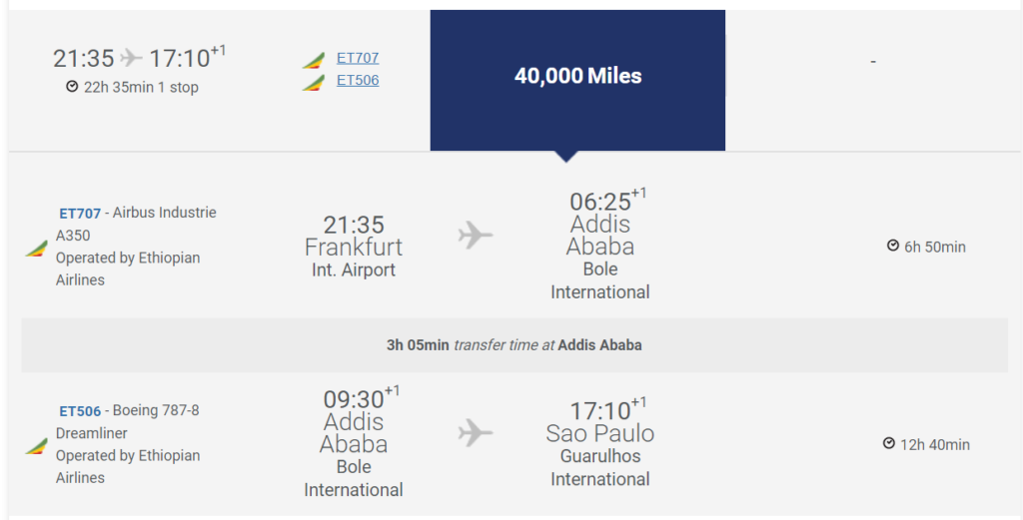Image resolution: width=1023 pixels, height=520 pixels.
Task: Click the blue ET707 label in Airbus details
Action: 80,213
